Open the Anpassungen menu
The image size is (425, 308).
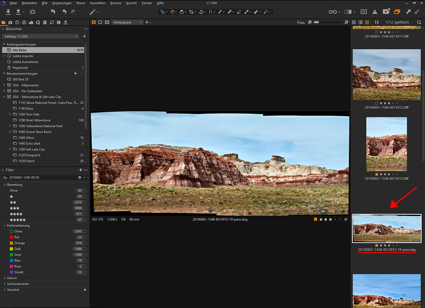pos(62,3)
